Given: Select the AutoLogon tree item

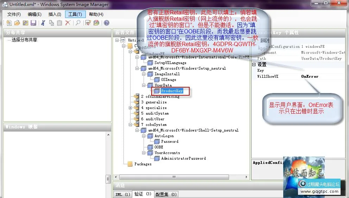Looking at the screenshot, I should pos(164,136).
